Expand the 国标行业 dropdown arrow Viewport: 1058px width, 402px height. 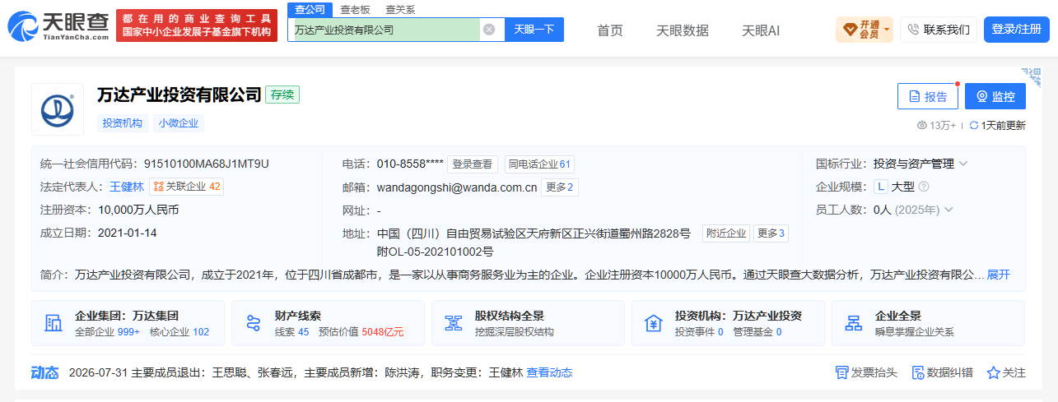pyautogui.click(x=963, y=164)
